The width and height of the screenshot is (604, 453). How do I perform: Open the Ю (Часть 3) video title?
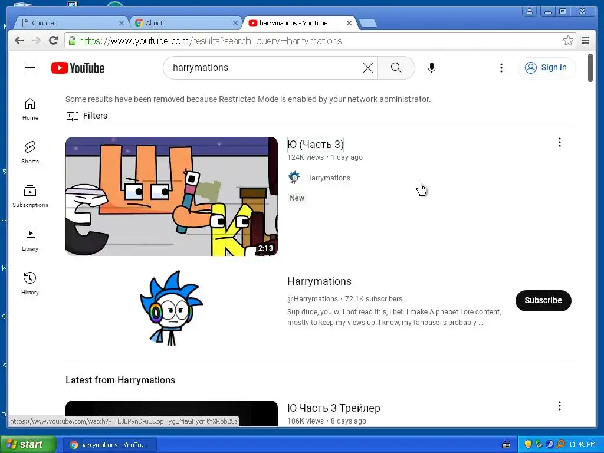pyautogui.click(x=316, y=145)
